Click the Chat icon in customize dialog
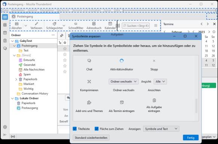The height and width of the screenshot is (144, 218). 89,61
